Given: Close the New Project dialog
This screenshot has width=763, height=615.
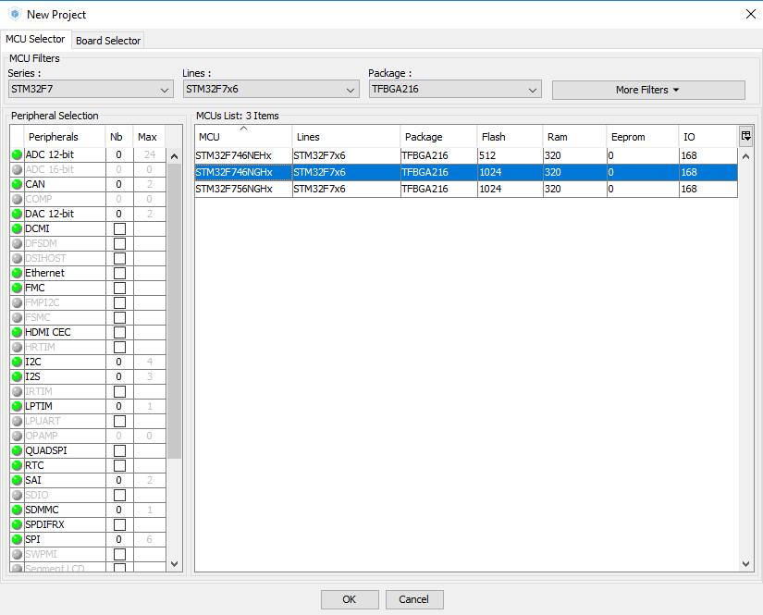Looking at the screenshot, I should [x=751, y=14].
